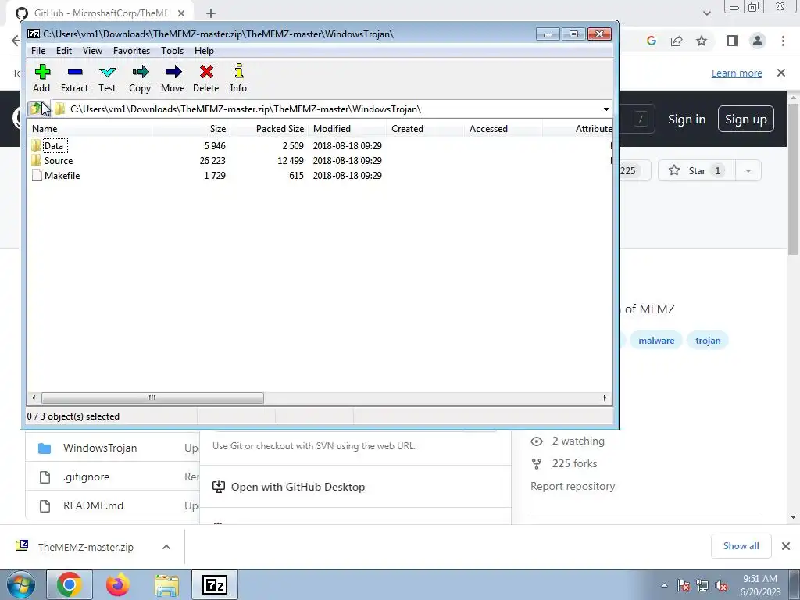This screenshot has height=600, width=800.
Task: Open the Favorites menu
Action: [x=131, y=51]
